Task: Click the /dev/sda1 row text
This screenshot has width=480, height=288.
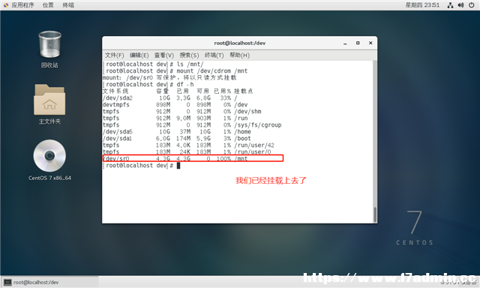Action: (x=118, y=138)
